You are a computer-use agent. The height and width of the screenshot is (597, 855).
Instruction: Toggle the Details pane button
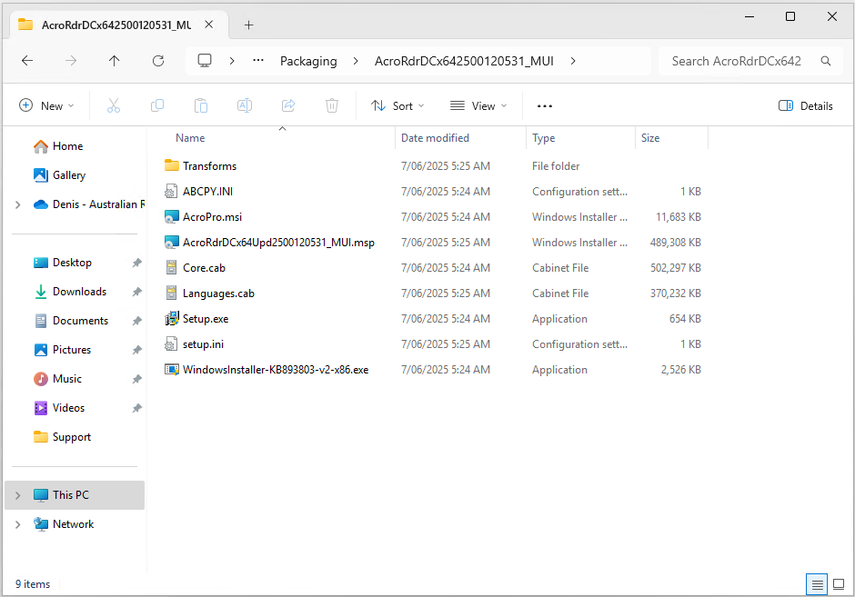[806, 106]
